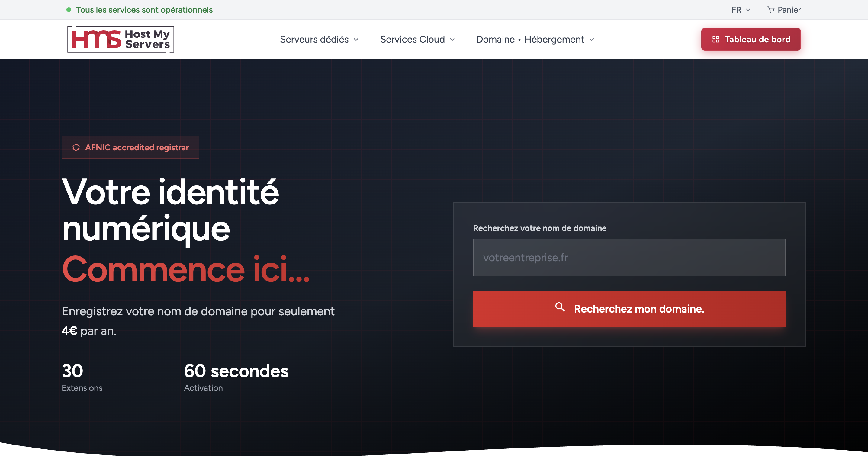Screen dimensions: 868x456
Task: Open the FR language selector
Action: tap(741, 9)
